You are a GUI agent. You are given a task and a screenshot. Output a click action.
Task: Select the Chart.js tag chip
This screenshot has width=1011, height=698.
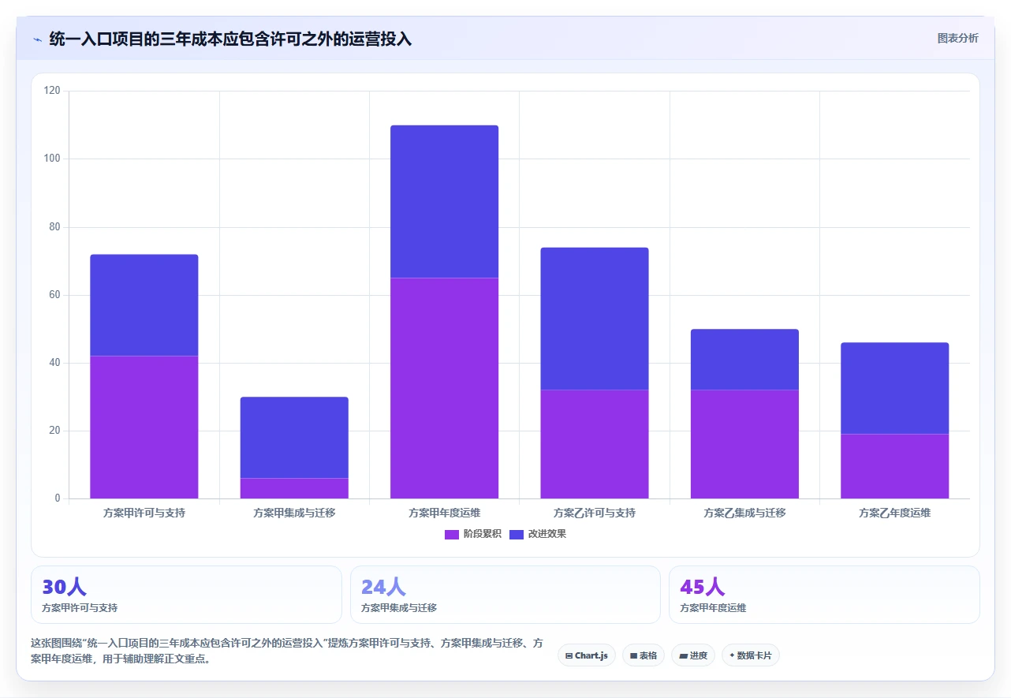click(x=587, y=655)
